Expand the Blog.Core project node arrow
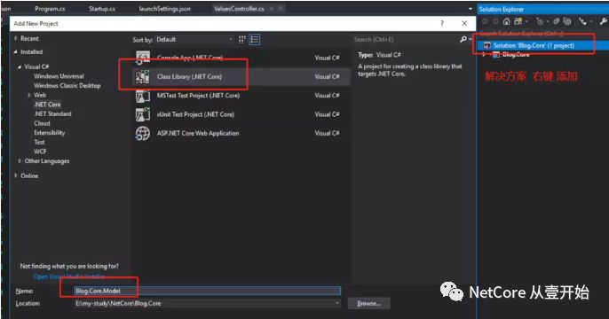The image size is (609, 319). (x=484, y=54)
